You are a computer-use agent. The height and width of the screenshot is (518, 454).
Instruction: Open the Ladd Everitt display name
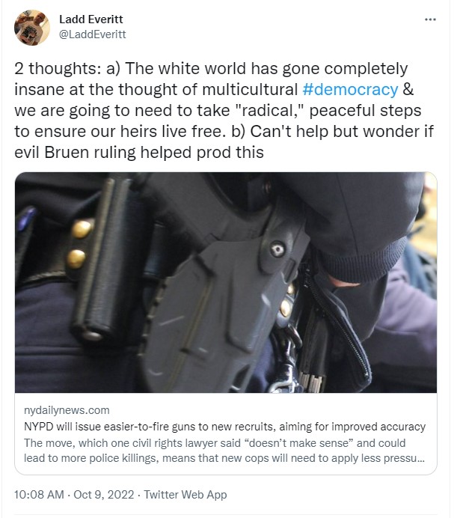click(91, 19)
